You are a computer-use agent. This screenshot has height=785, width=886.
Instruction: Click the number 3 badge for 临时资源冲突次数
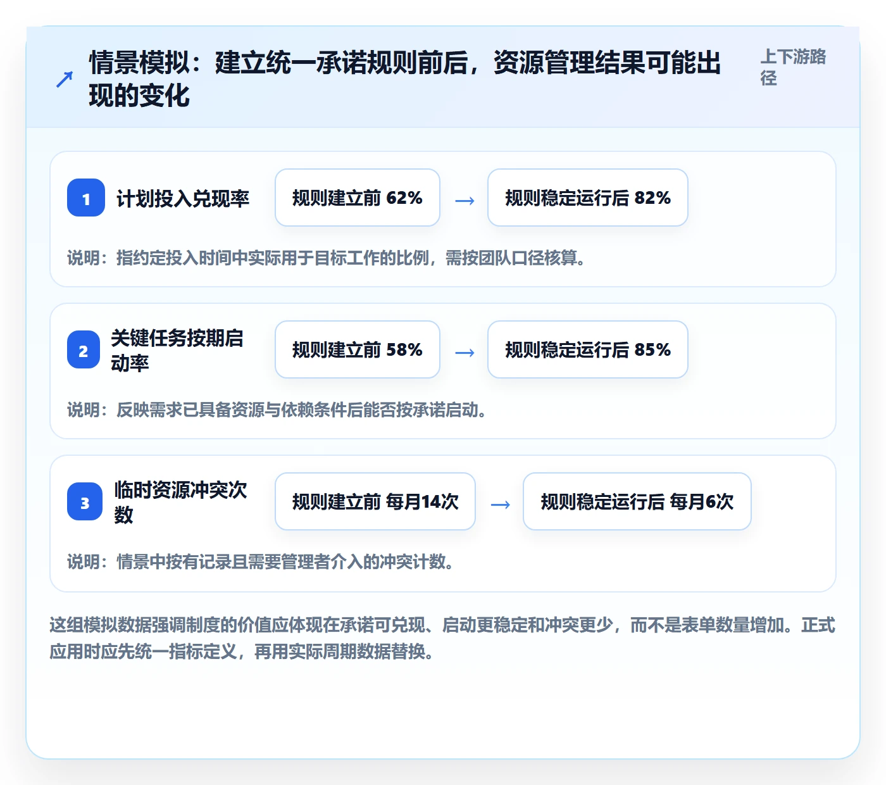coord(85,501)
